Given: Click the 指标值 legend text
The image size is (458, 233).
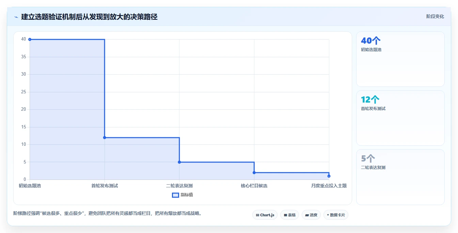Looking at the screenshot, I should pyautogui.click(x=187, y=195).
